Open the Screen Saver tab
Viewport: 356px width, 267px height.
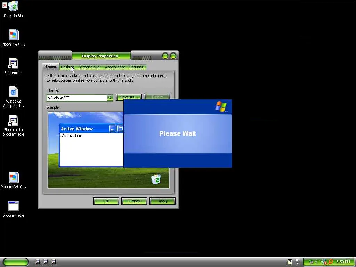(89, 67)
